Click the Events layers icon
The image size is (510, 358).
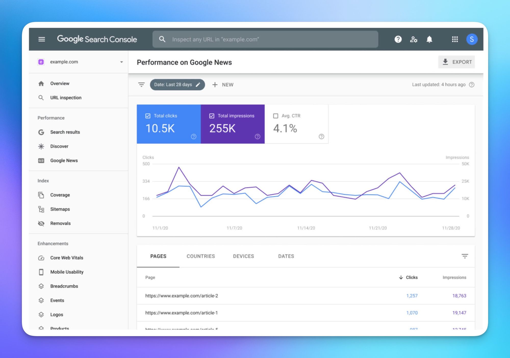coord(41,300)
